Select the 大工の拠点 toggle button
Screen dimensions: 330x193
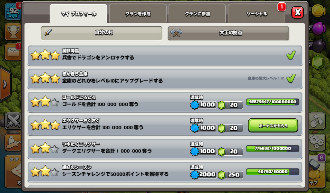click(228, 33)
